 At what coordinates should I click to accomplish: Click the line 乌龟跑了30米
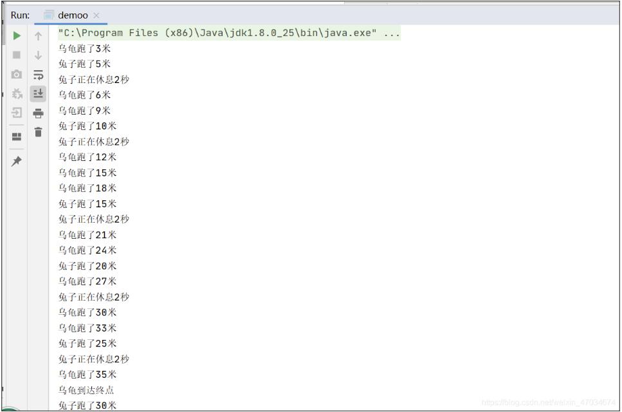pyautogui.click(x=87, y=312)
